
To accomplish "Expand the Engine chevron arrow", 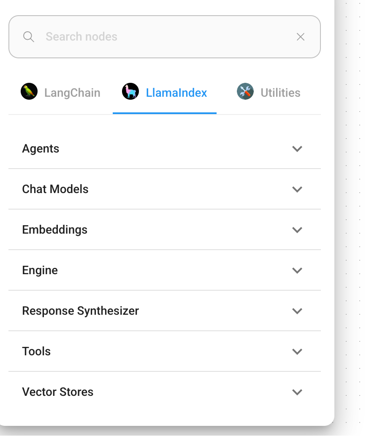I will coord(297,270).
